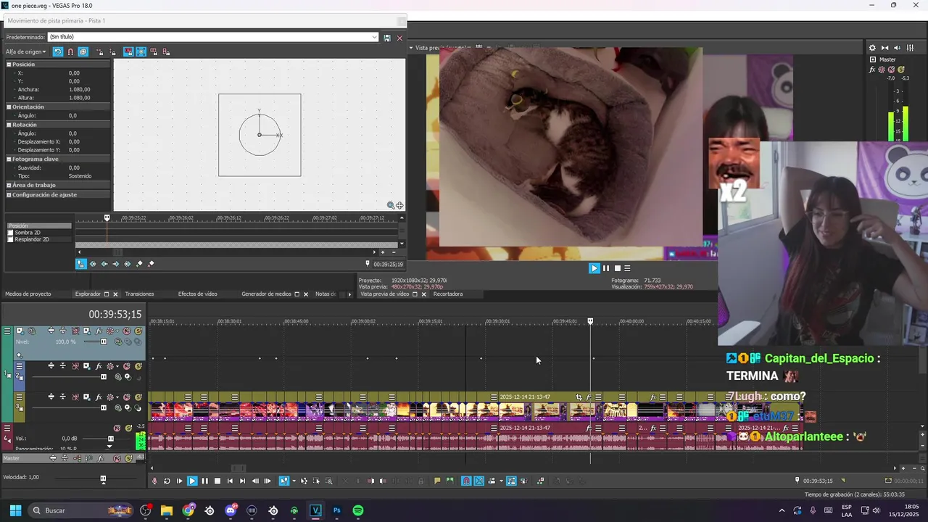Open the Recortadora tab
Viewport: 928px width, 522px height.
click(x=448, y=294)
